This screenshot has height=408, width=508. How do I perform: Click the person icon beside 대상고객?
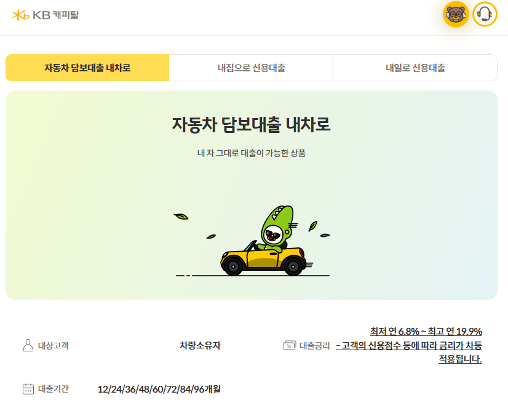coord(28,345)
